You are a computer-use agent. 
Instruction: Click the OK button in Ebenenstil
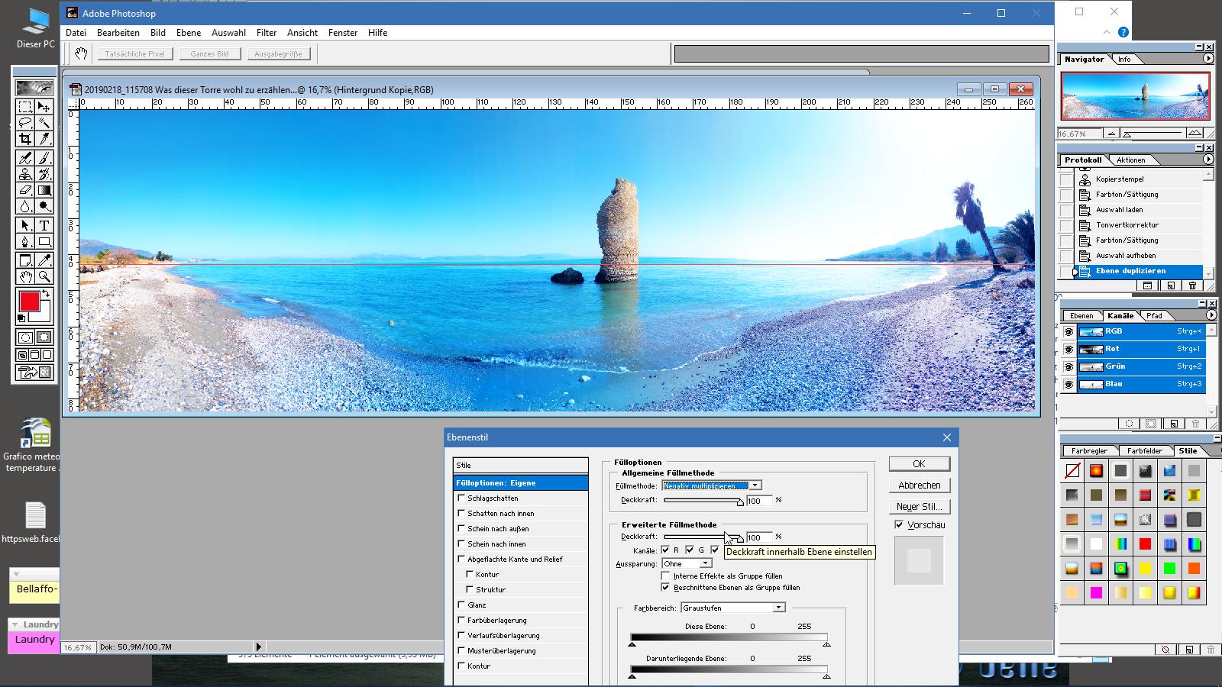[x=919, y=464]
